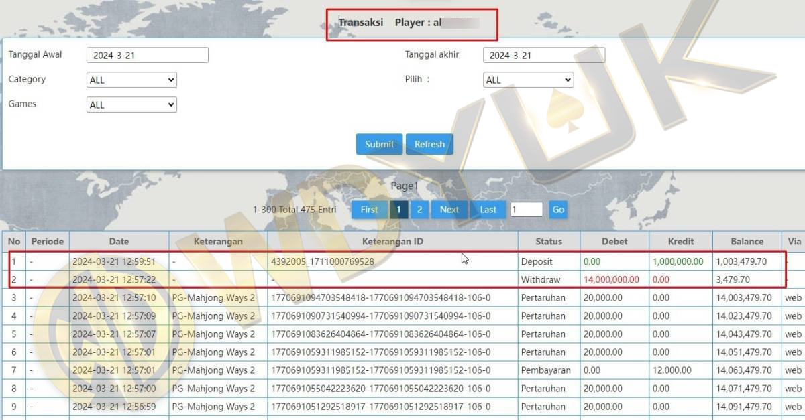Click the 12,000.00 kredit value

pos(672,370)
